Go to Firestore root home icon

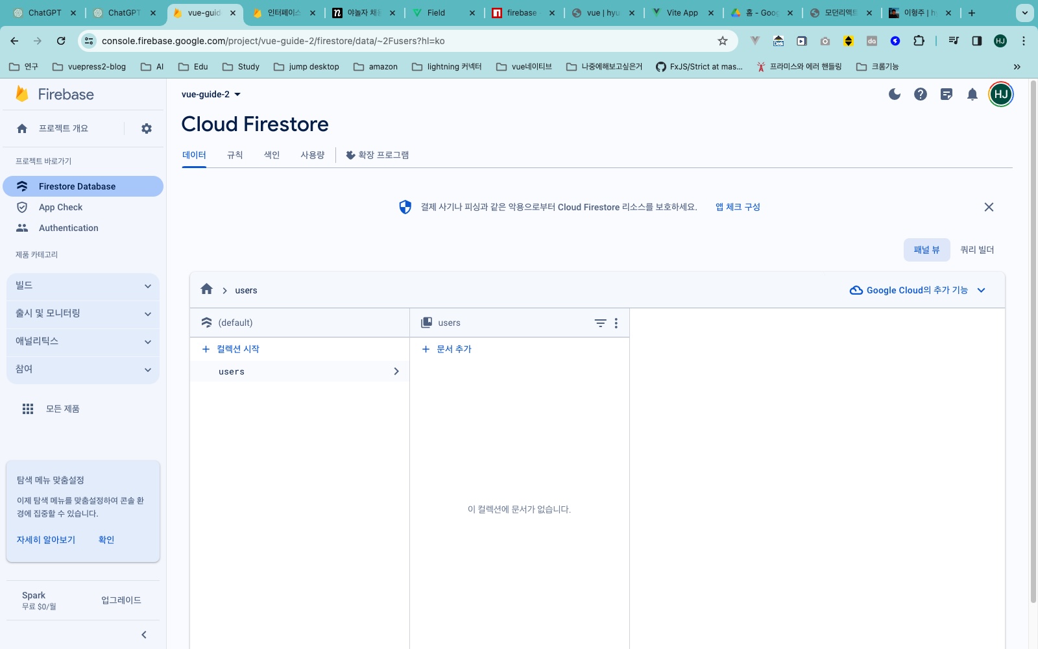pos(207,289)
